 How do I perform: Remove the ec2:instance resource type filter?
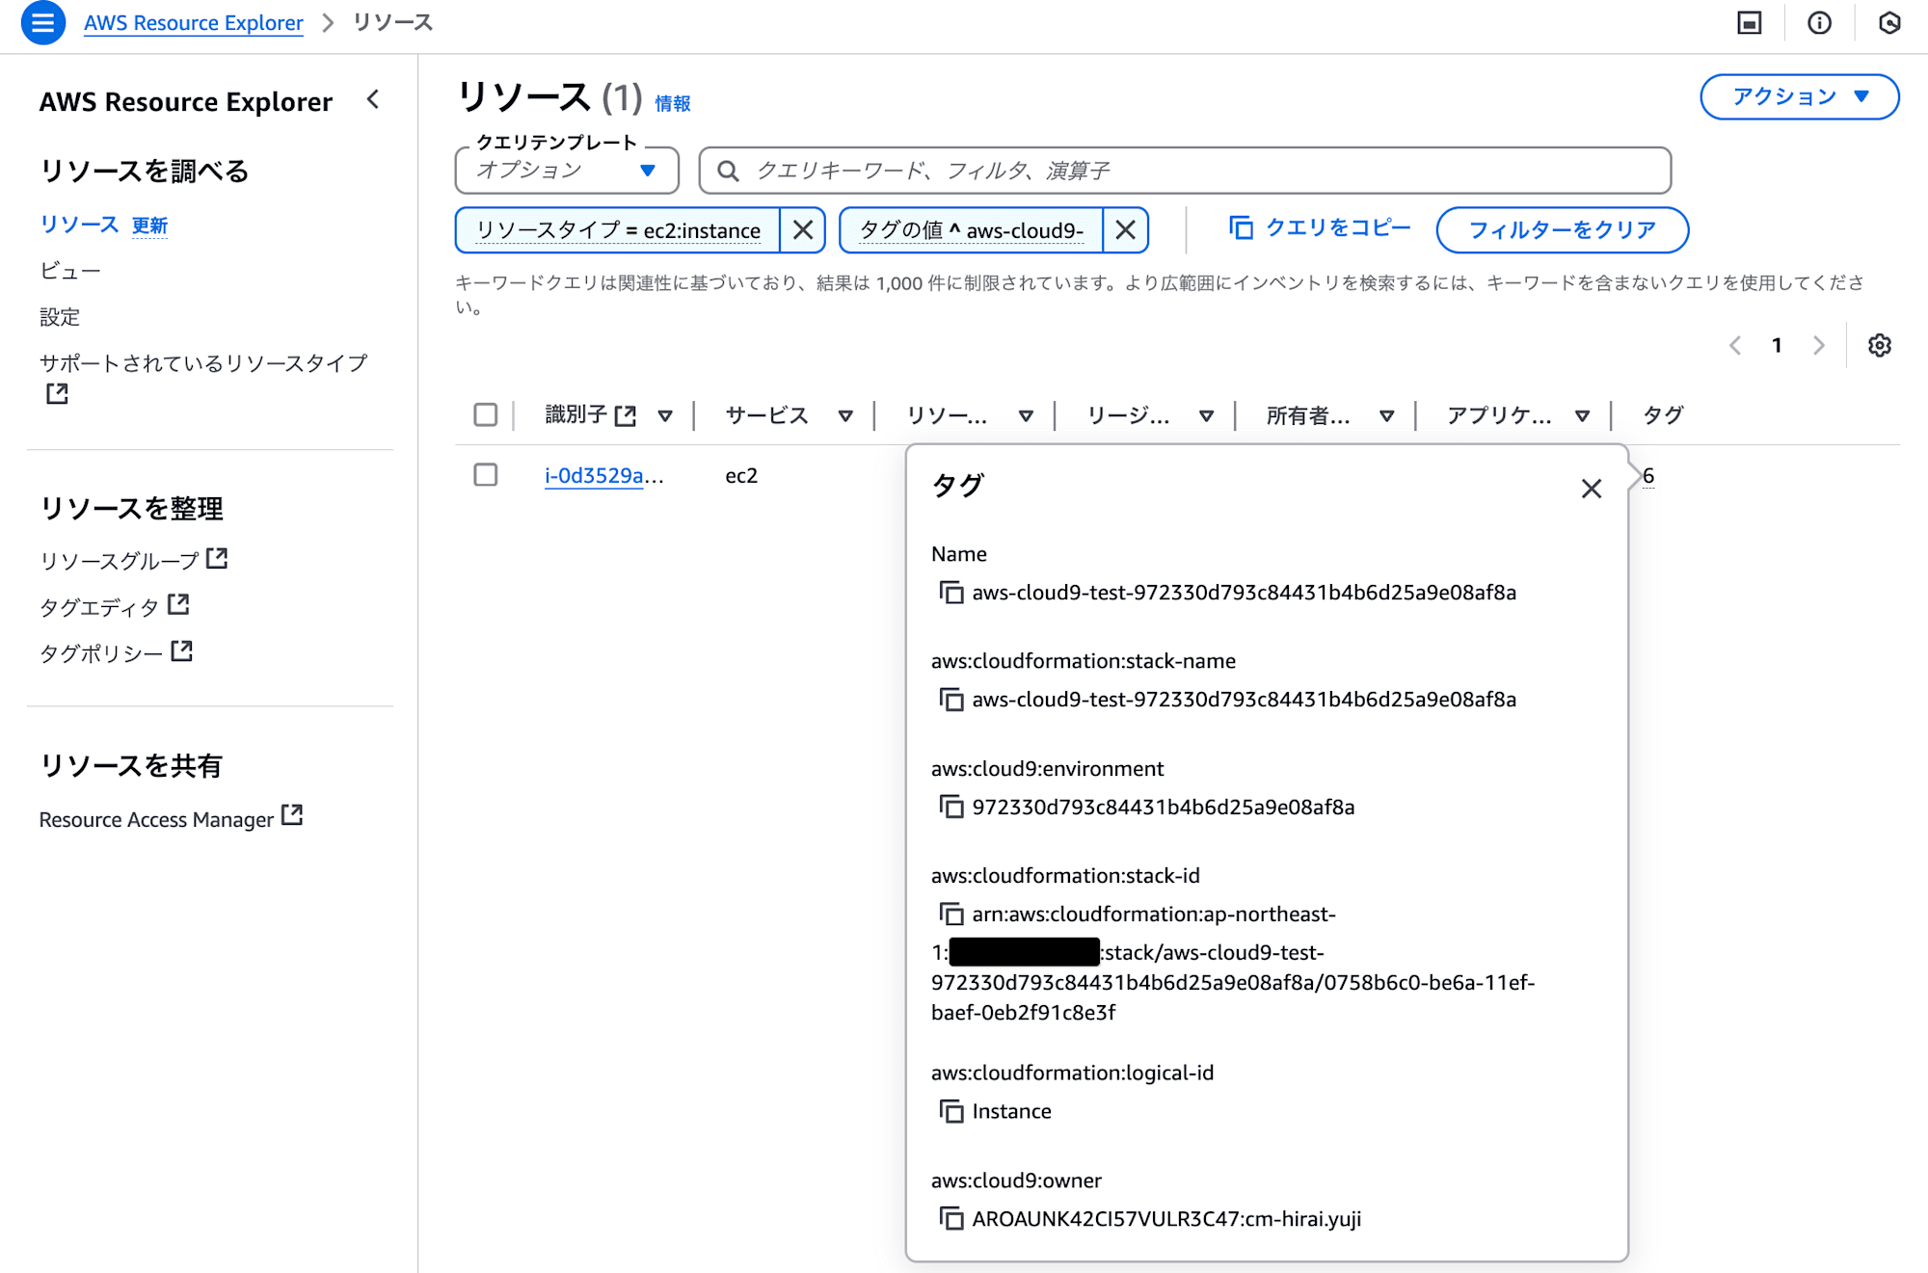click(802, 230)
